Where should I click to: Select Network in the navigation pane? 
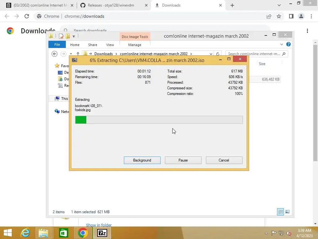click(x=62, y=111)
